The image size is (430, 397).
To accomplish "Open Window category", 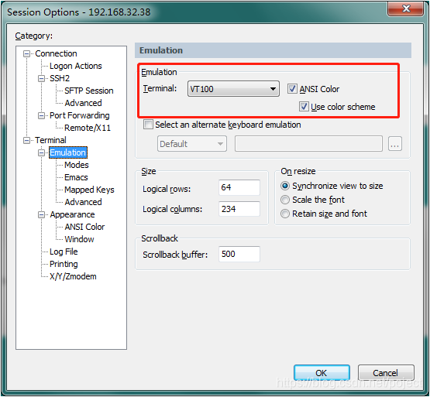I will pos(79,239).
